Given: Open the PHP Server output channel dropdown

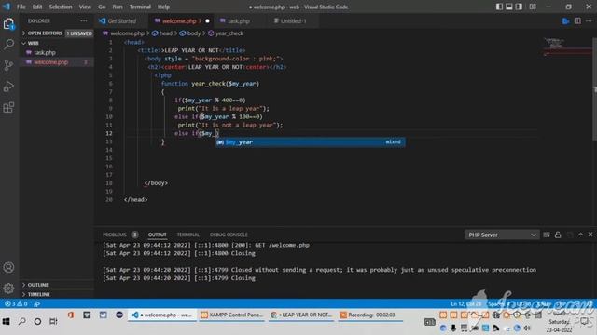Looking at the screenshot, I should (x=502, y=234).
